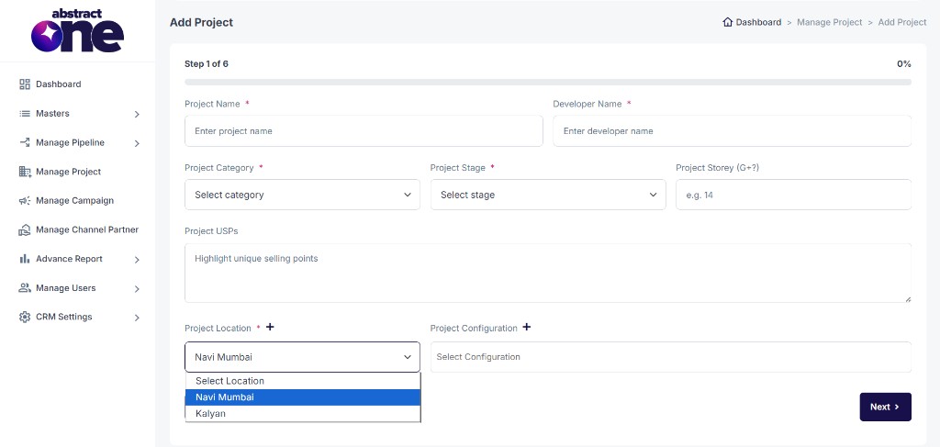Image resolution: width=940 pixels, height=447 pixels.
Task: Click Add Project breadcrumb text
Action: pyautogui.click(x=902, y=22)
